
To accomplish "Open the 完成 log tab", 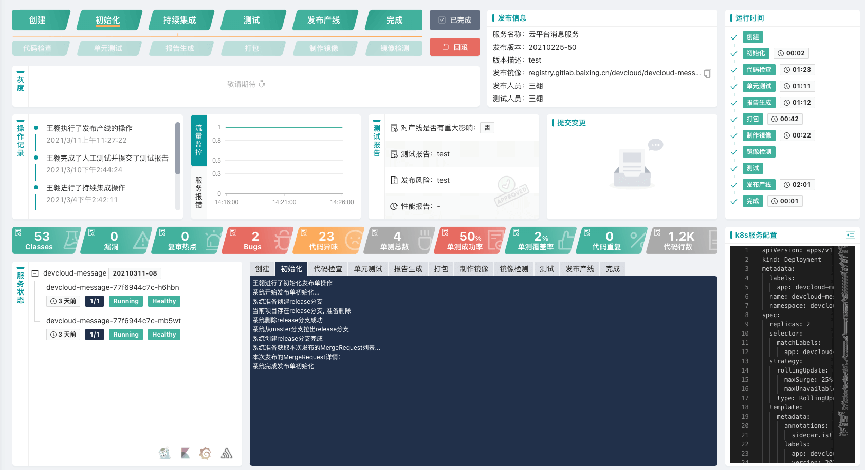I will [613, 269].
